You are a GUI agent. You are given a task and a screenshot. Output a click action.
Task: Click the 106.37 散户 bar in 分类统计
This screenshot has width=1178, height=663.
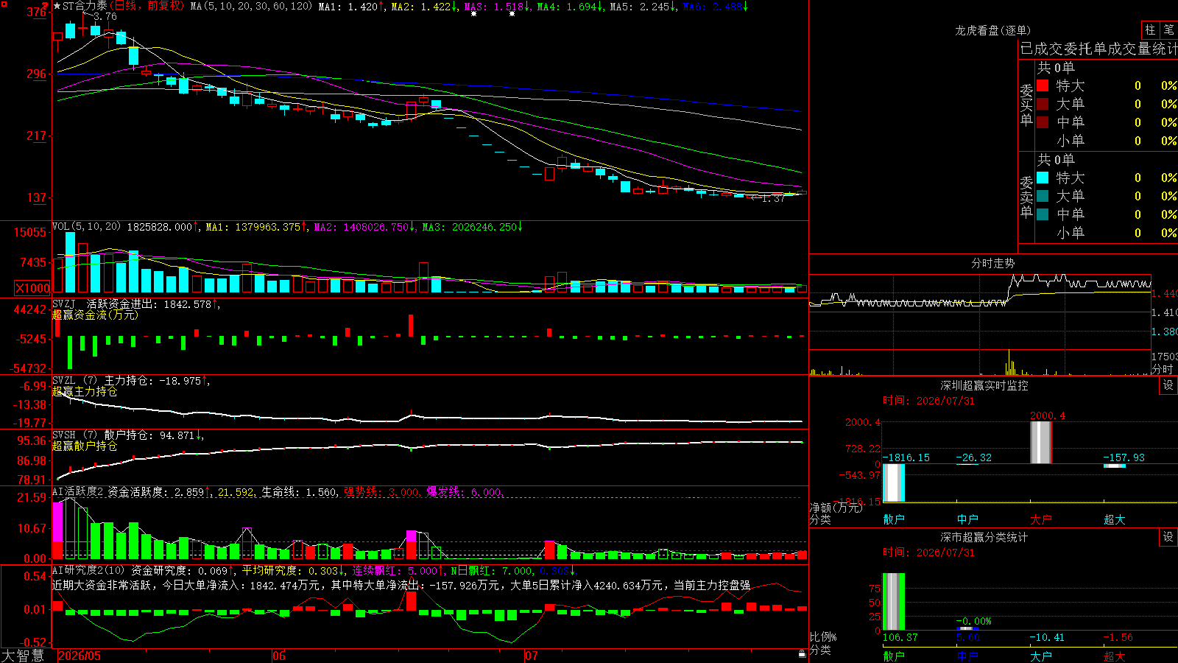point(894,601)
